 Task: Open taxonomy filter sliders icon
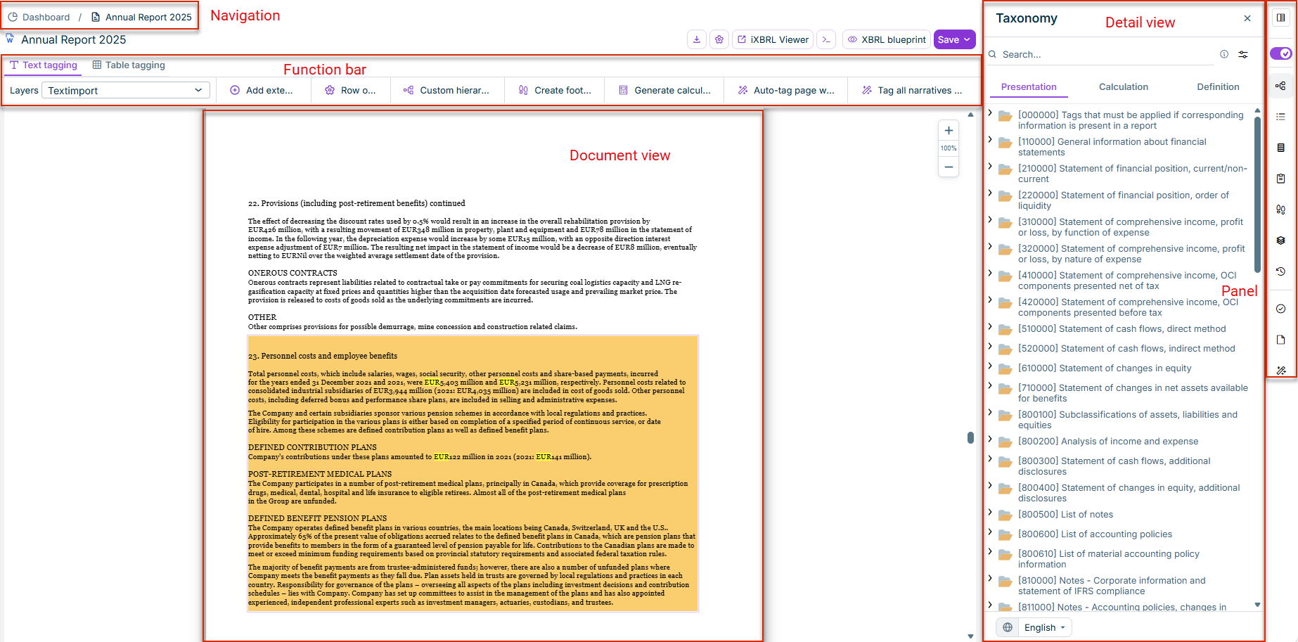coord(1243,54)
